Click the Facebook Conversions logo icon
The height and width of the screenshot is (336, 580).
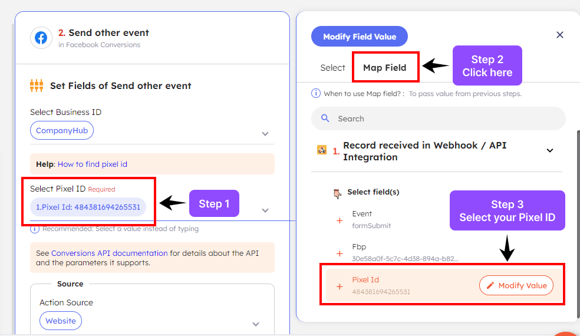[x=41, y=38]
